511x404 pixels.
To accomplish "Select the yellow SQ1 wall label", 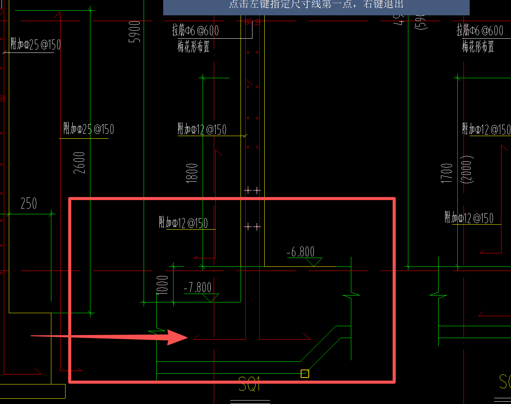I will 249,384.
